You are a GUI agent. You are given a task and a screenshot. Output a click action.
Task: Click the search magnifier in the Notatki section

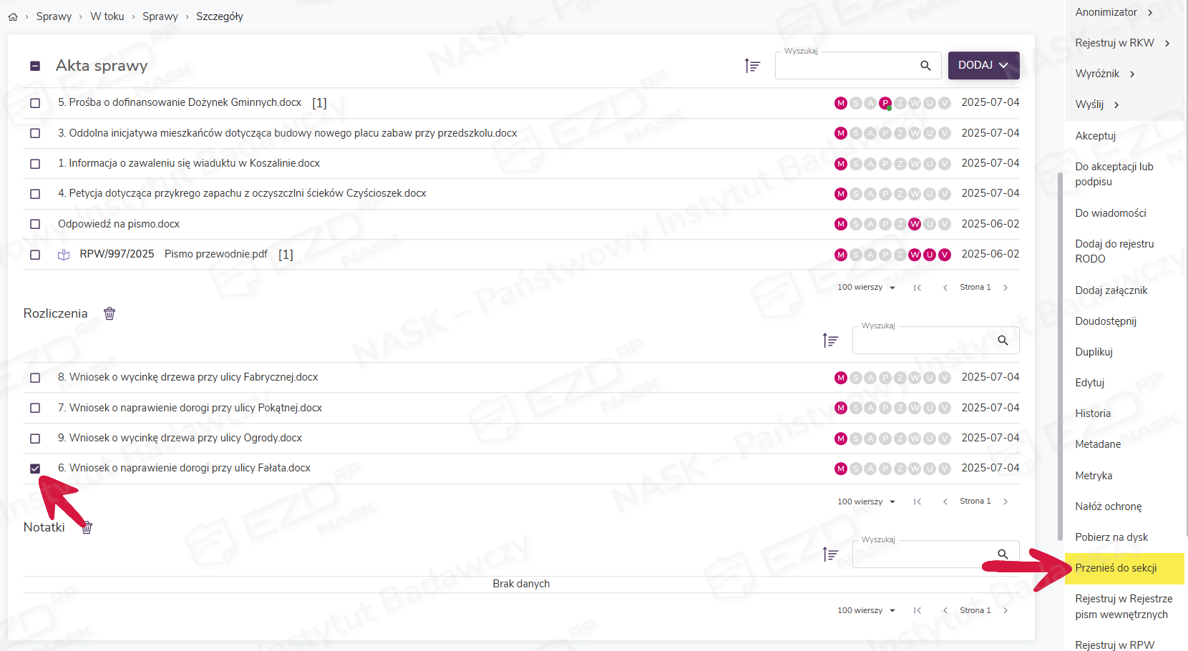pyautogui.click(x=1003, y=554)
